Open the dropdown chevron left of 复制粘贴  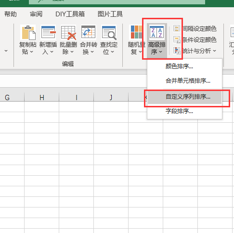click(x=6, y=51)
